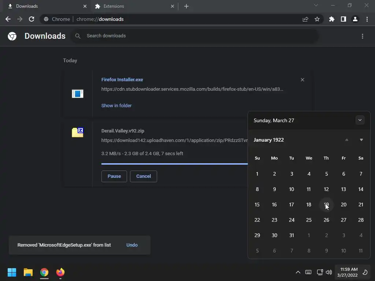
Task: Open the touch keyboard tray icon
Action: (308, 272)
